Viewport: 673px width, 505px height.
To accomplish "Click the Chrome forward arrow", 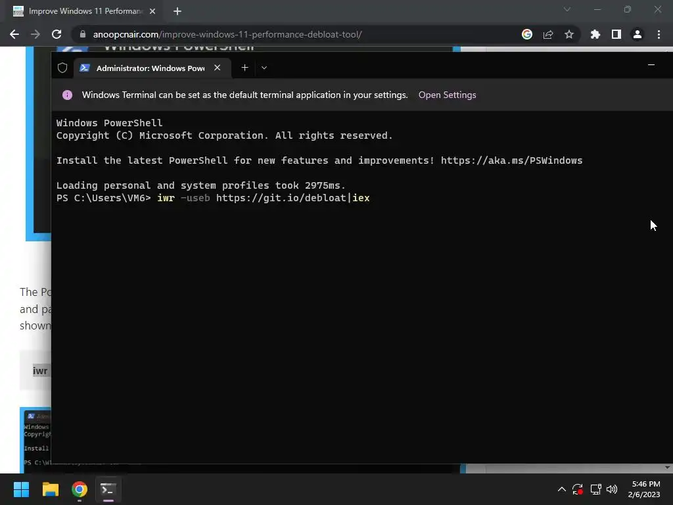I will click(x=35, y=34).
